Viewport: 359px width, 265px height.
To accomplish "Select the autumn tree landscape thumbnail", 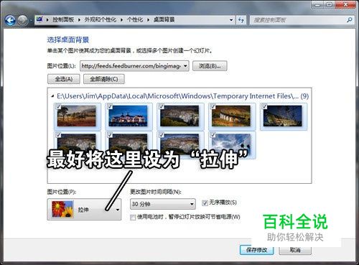I will tap(77, 116).
